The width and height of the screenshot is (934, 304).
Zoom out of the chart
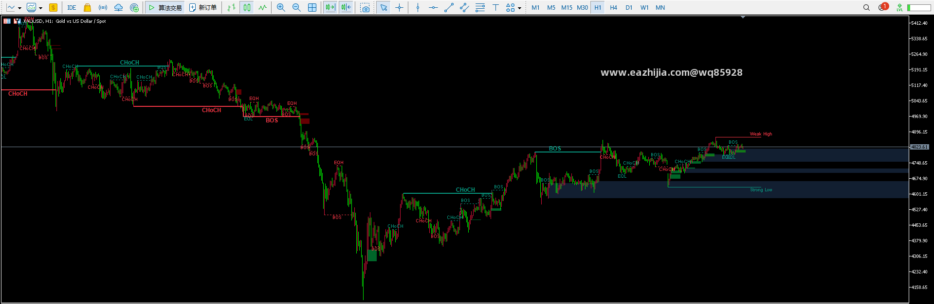(x=296, y=7)
